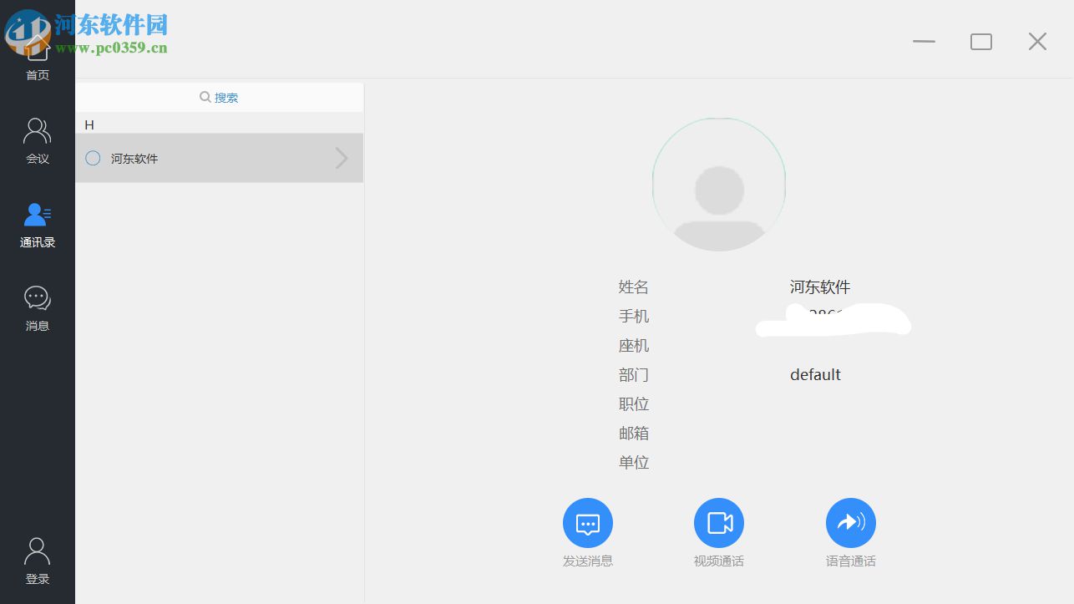Start a voice call via 语音通话 icon
1074x604 pixels.
[x=850, y=522]
